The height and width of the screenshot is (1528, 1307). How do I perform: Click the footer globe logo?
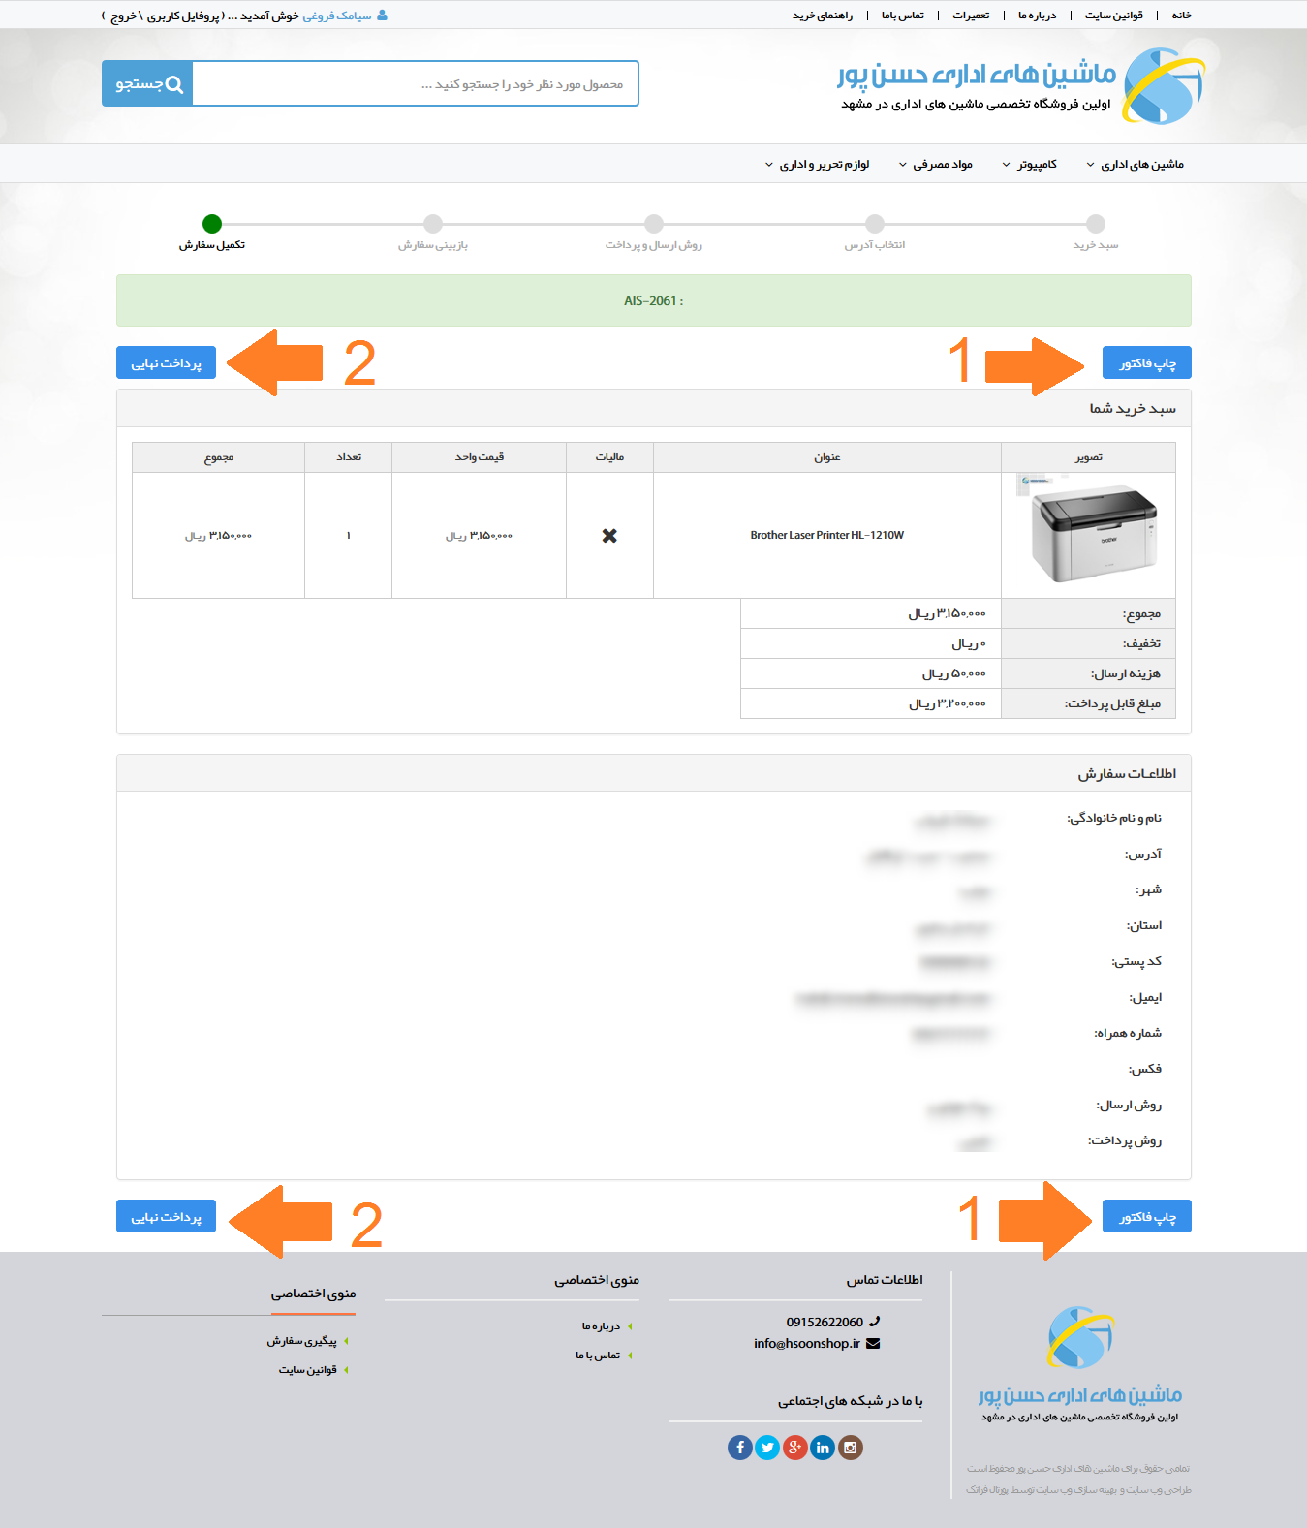pyautogui.click(x=1080, y=1338)
